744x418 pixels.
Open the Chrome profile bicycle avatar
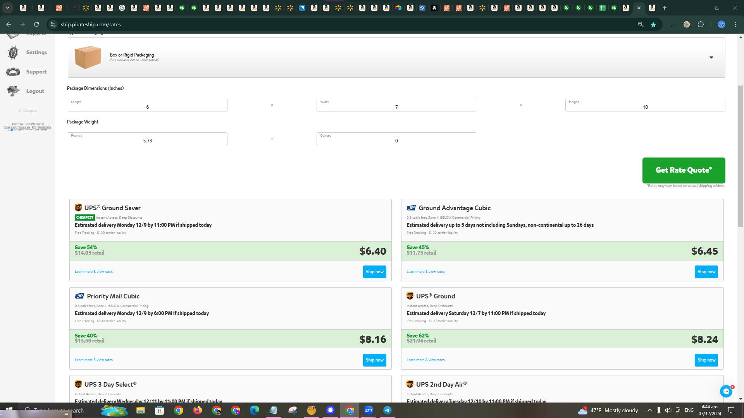tap(722, 24)
